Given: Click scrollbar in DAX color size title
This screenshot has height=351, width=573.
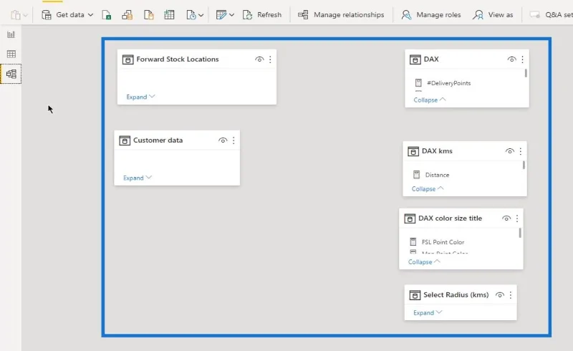Looking at the screenshot, I should coord(520,233).
